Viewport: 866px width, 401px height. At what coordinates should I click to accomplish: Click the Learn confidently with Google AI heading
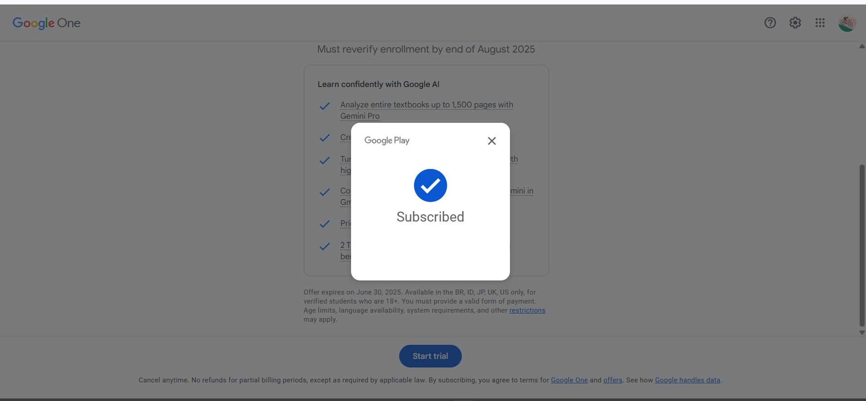pos(378,84)
